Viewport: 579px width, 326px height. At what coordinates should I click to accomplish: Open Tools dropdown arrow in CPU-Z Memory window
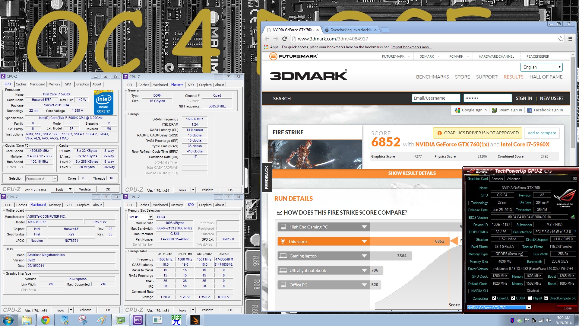click(x=193, y=190)
